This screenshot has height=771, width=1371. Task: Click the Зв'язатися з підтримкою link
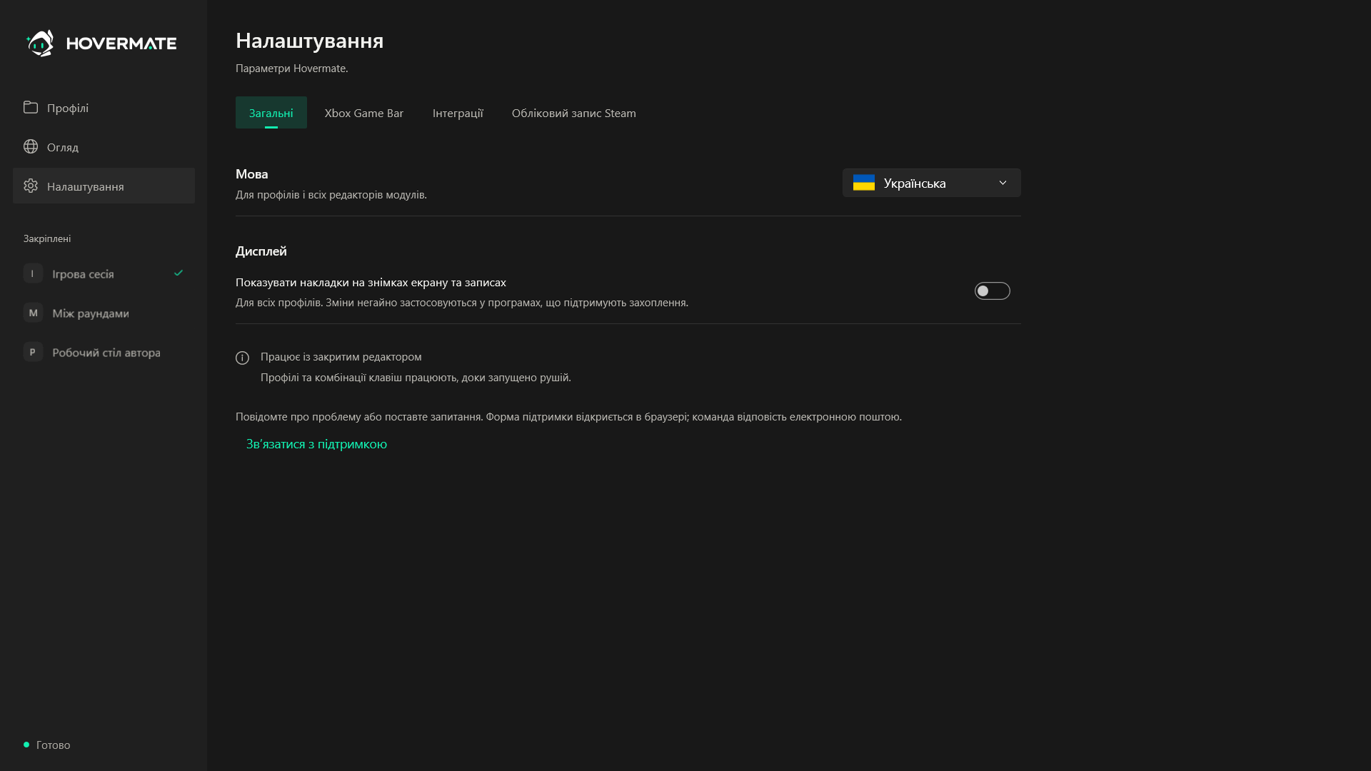316,444
